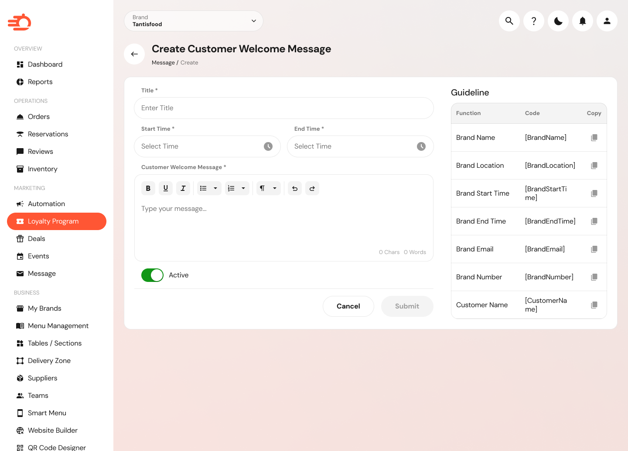Open QR Code Designer in sidebar
628x451 pixels.
[x=57, y=446]
